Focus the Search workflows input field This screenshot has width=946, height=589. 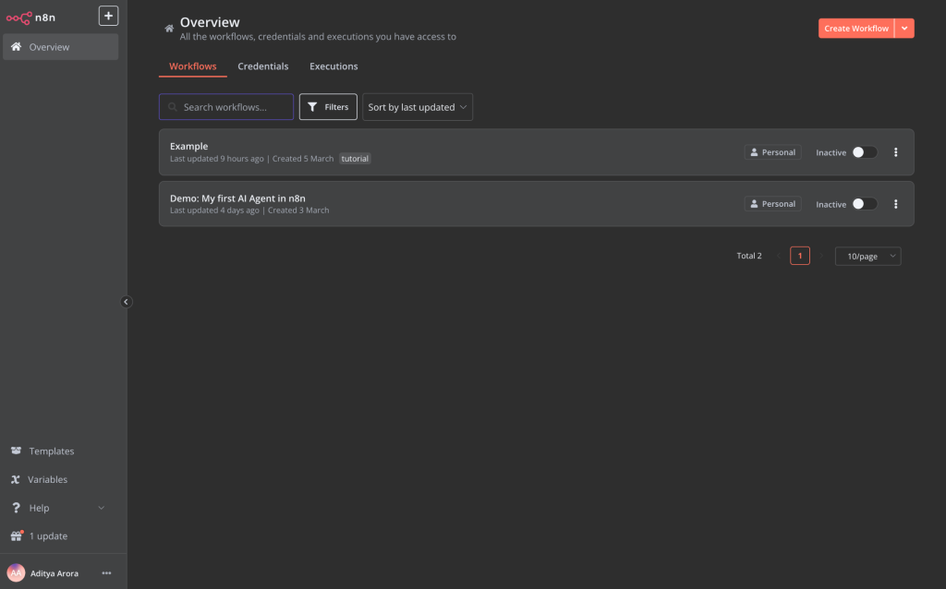226,107
